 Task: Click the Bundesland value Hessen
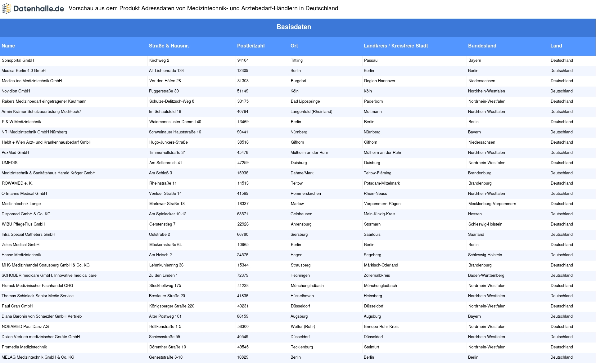(475, 214)
